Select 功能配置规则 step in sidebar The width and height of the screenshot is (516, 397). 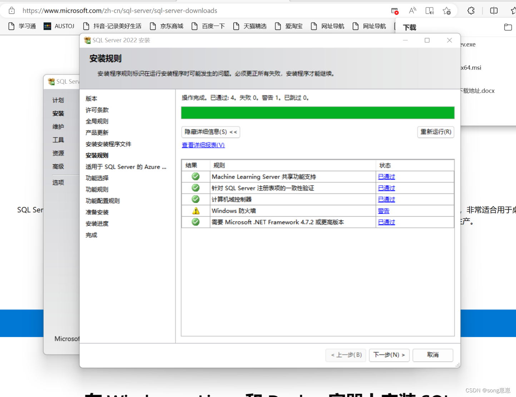click(103, 201)
